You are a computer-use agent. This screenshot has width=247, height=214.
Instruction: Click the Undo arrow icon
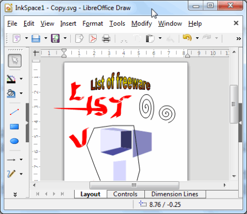(187, 38)
